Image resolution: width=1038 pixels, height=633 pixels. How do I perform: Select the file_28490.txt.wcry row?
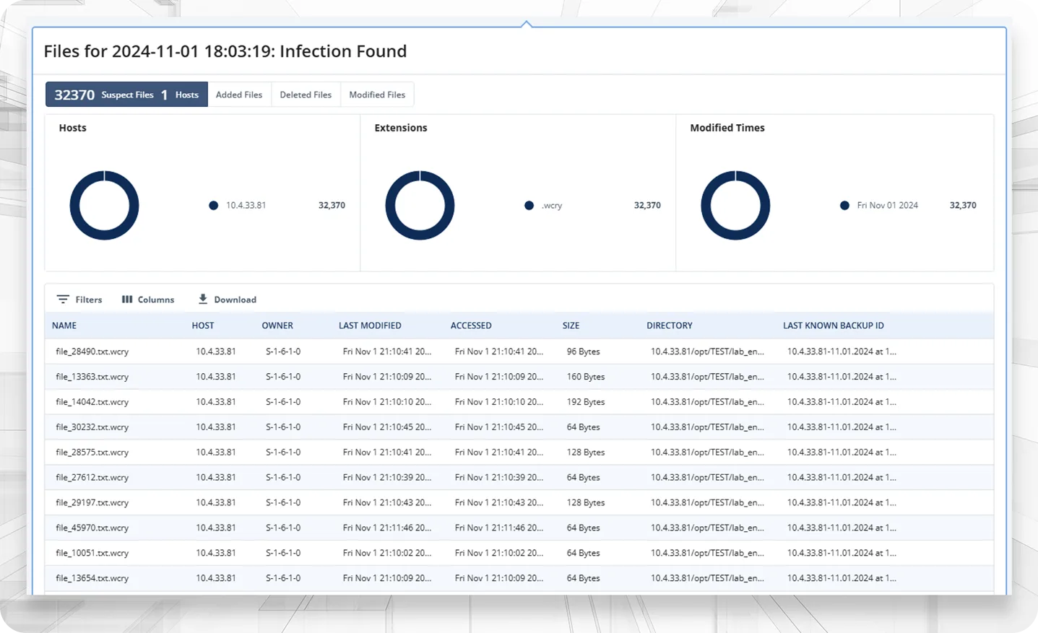92,352
